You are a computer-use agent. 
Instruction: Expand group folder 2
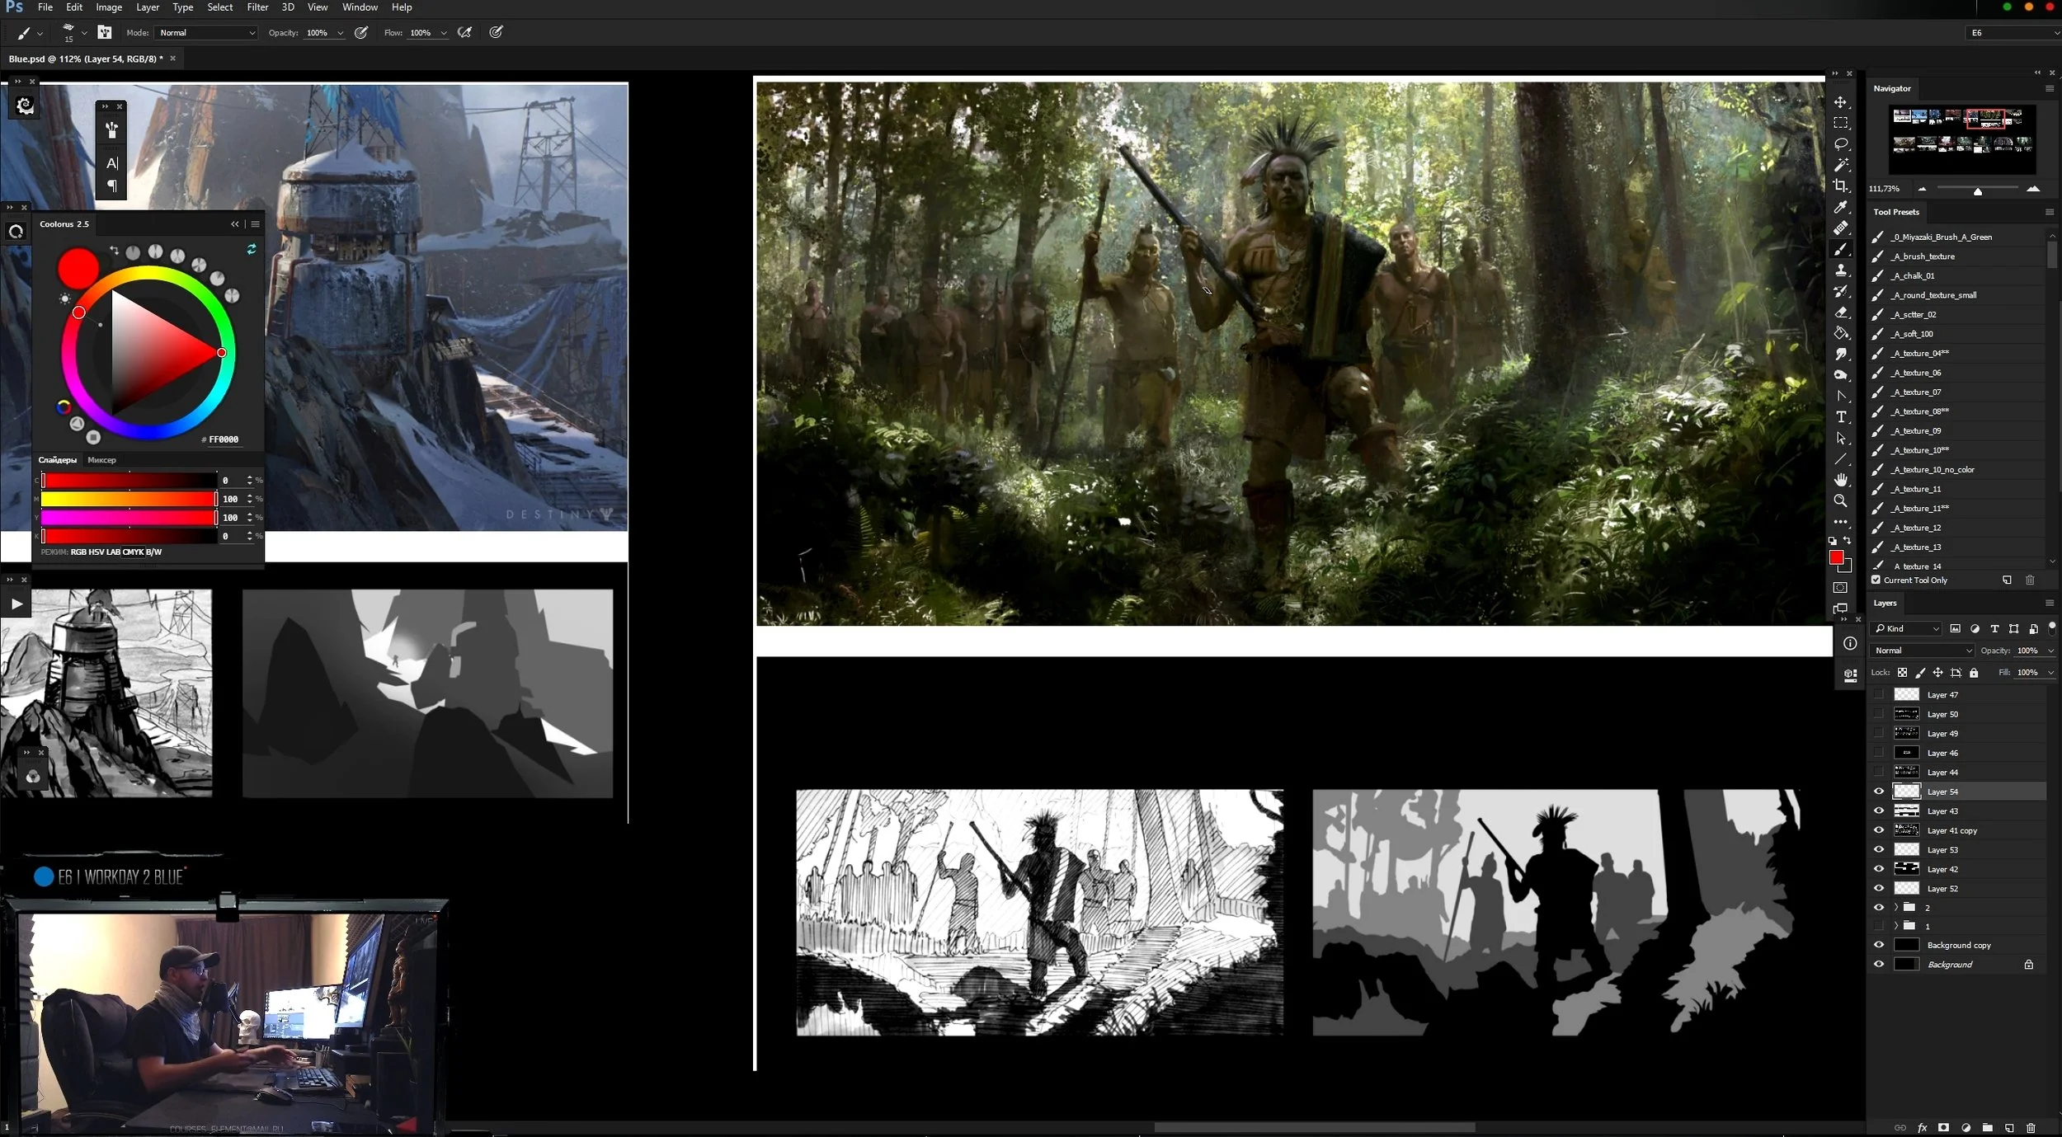click(x=1895, y=907)
